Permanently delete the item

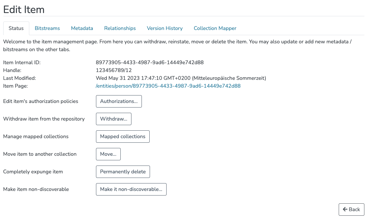point(123,172)
